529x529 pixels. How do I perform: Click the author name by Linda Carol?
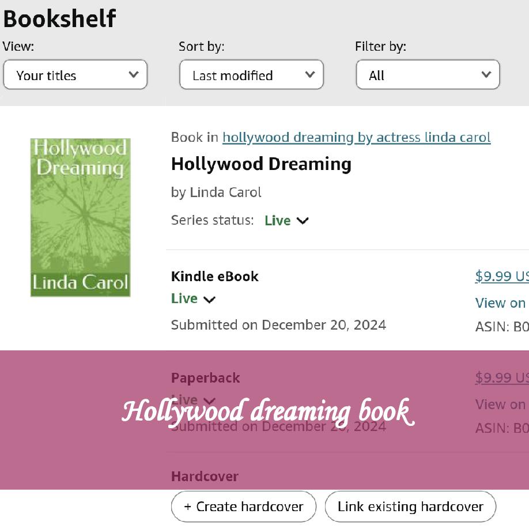(216, 192)
